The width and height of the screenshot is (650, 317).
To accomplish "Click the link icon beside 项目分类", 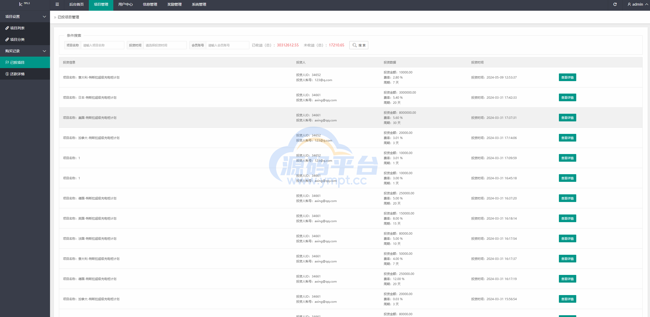I will pyautogui.click(x=7, y=40).
